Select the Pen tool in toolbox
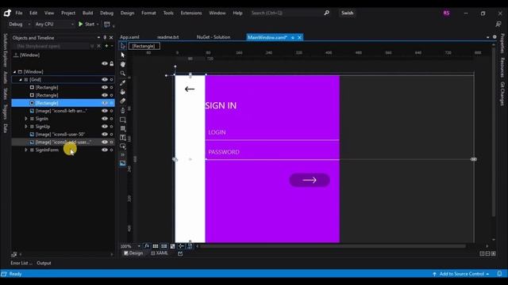The height and width of the screenshot is (285, 508). click(123, 111)
